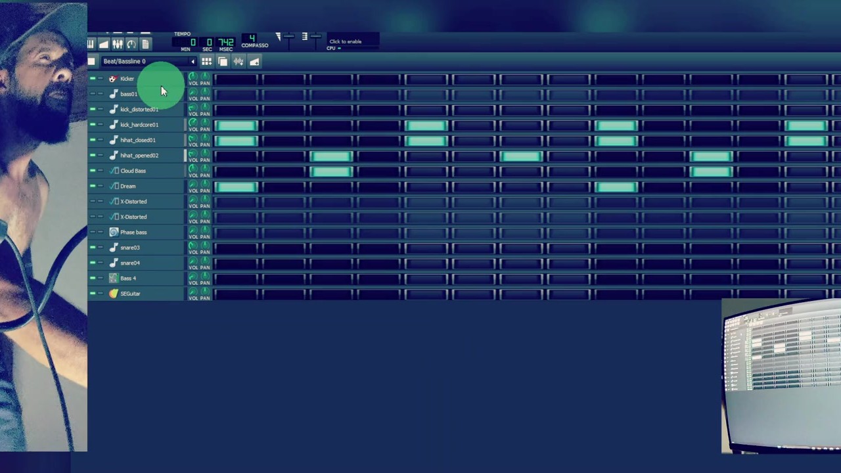Toggle the mute light for snare03
The image size is (841, 473).
click(93, 248)
